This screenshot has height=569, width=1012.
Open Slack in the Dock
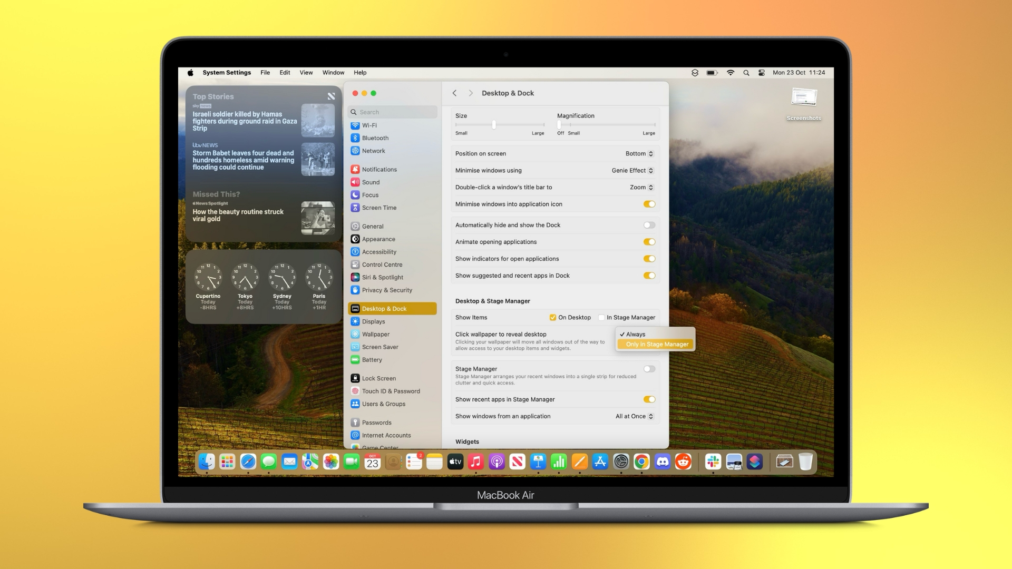(713, 462)
